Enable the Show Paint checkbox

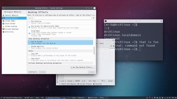coord(29,59)
